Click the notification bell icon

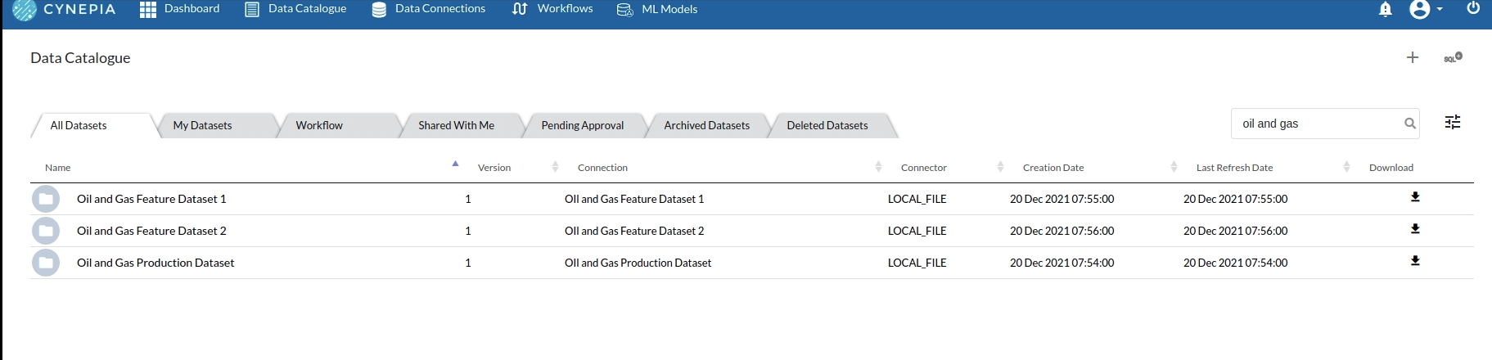pyautogui.click(x=1385, y=10)
